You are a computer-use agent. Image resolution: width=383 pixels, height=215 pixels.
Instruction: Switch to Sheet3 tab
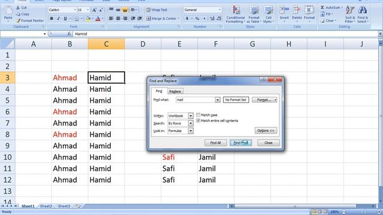click(x=64, y=206)
